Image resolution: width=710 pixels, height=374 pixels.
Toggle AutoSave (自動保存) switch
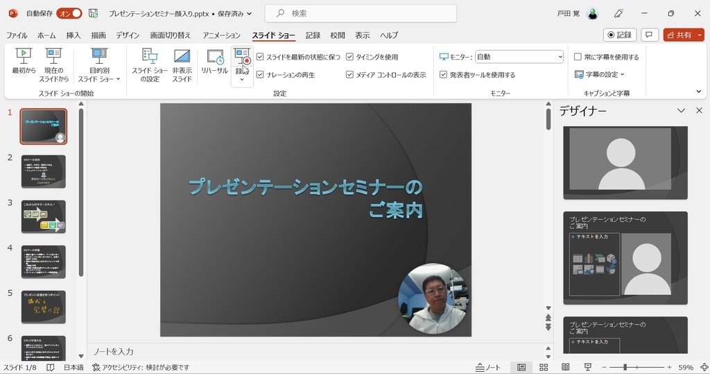pos(69,14)
